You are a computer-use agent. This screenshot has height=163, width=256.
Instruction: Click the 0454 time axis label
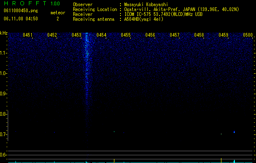(101, 35)
